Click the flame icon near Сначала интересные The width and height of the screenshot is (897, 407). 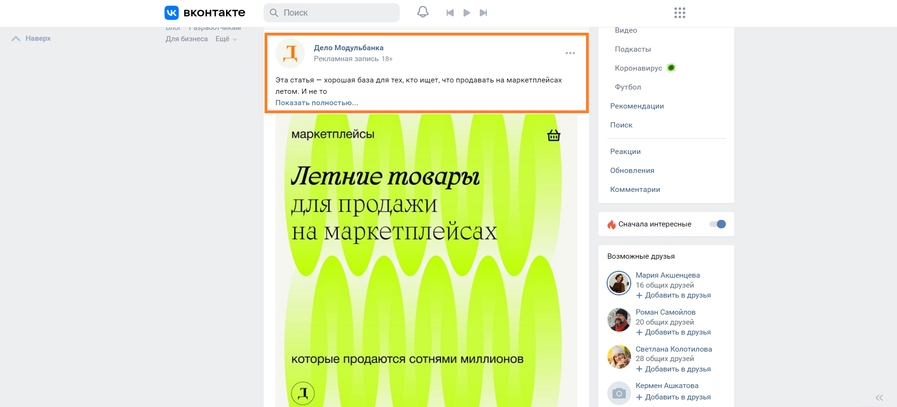click(x=612, y=224)
